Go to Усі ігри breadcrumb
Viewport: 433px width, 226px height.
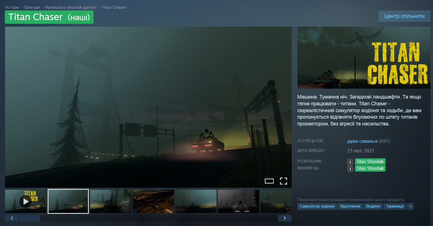12,7
